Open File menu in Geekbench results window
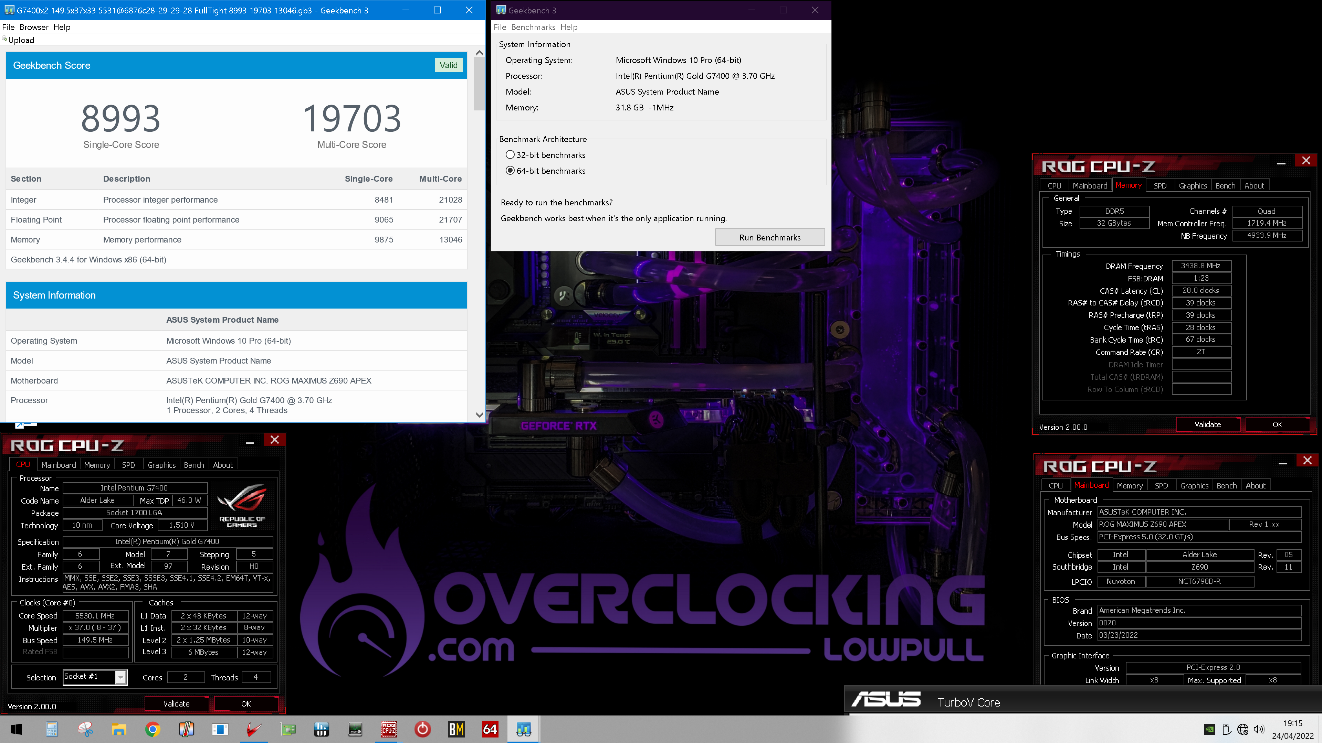Image resolution: width=1322 pixels, height=743 pixels. tap(8, 27)
